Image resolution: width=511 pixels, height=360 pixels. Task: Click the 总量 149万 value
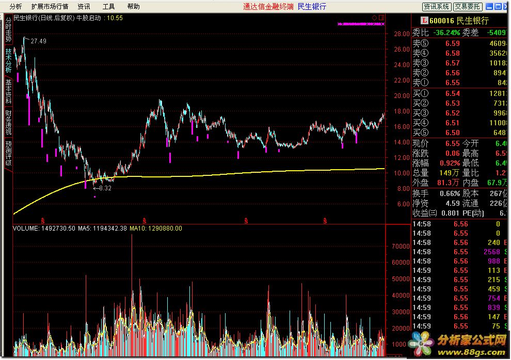(449, 173)
